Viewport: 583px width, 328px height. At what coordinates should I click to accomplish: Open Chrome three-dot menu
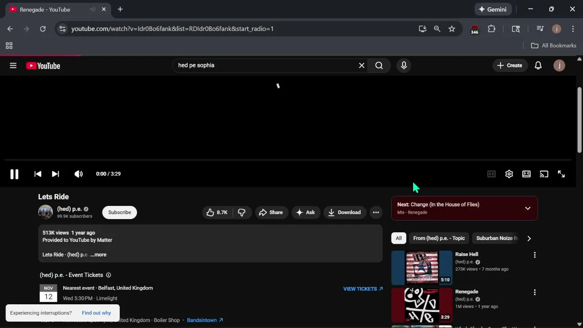coord(573,29)
